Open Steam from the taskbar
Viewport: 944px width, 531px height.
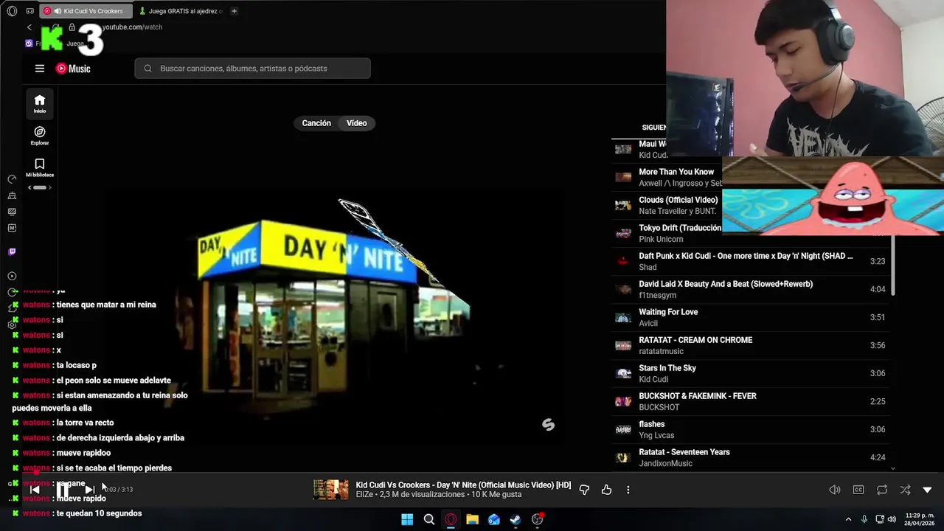tap(516, 519)
